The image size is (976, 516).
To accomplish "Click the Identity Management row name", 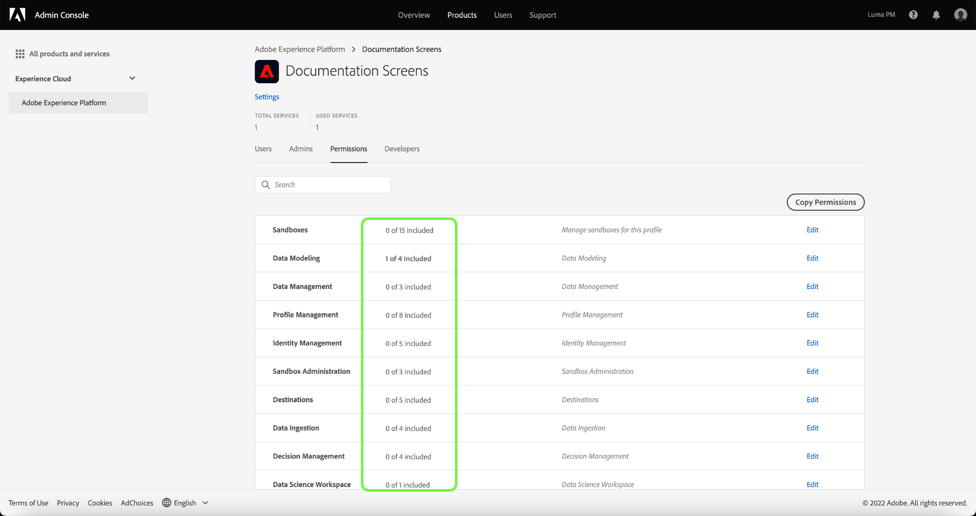I will coord(308,343).
